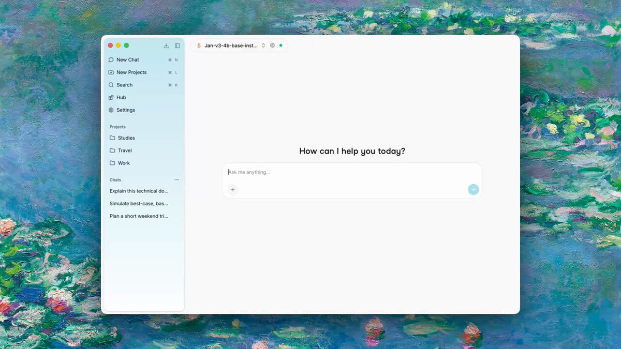This screenshot has width=621, height=349.
Task: Open the 'Plan a short weekend tri...' chat
Action: click(139, 216)
